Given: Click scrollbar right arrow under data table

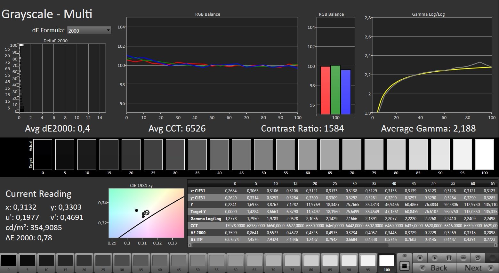Looking at the screenshot, I should [496, 245].
